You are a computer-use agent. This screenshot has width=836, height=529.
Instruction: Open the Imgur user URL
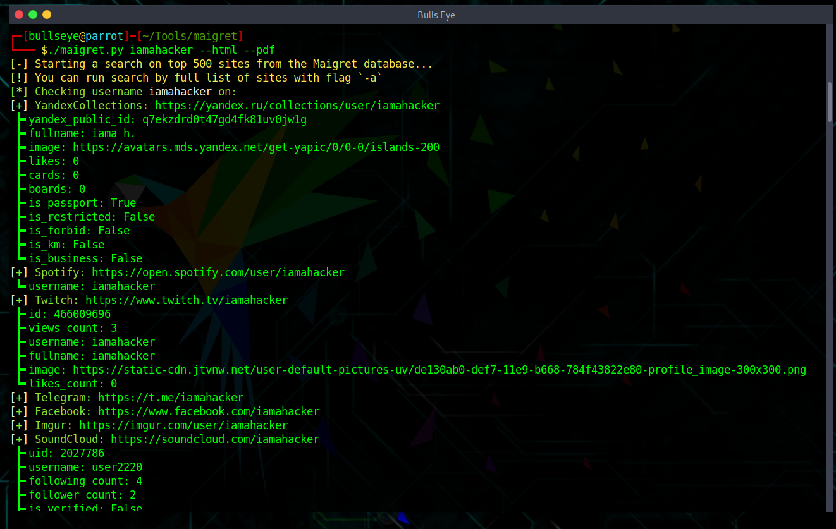(183, 425)
